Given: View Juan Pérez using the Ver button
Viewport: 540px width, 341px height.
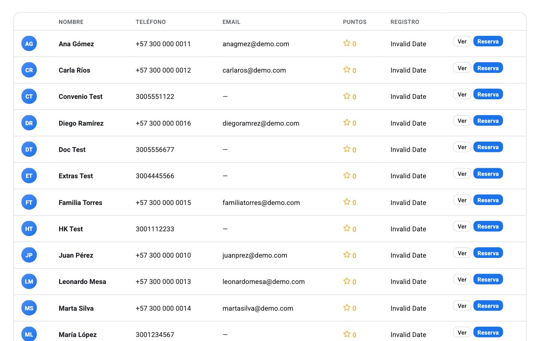Looking at the screenshot, I should (x=462, y=253).
